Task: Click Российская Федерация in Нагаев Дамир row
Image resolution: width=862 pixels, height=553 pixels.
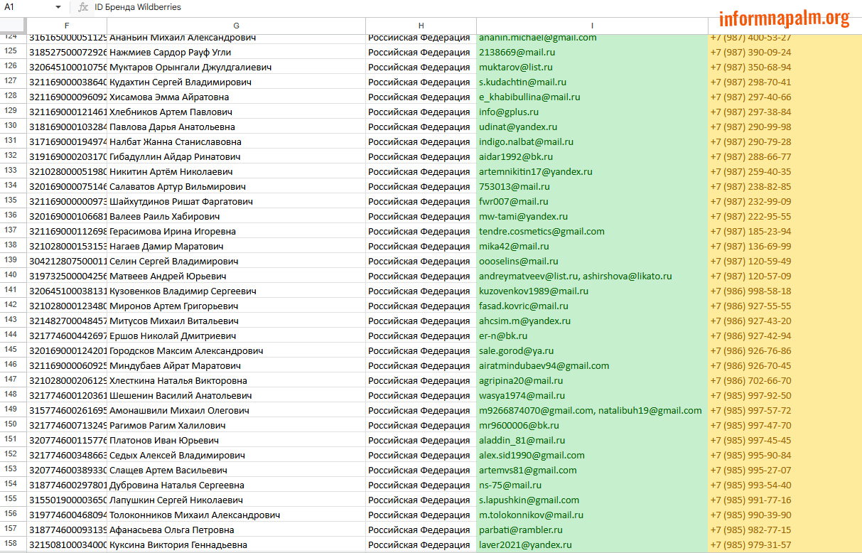Action: click(419, 246)
